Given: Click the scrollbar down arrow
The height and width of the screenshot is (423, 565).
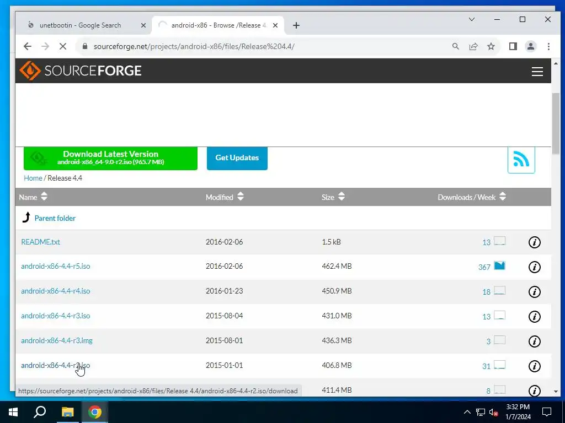Looking at the screenshot, I should pos(555,392).
